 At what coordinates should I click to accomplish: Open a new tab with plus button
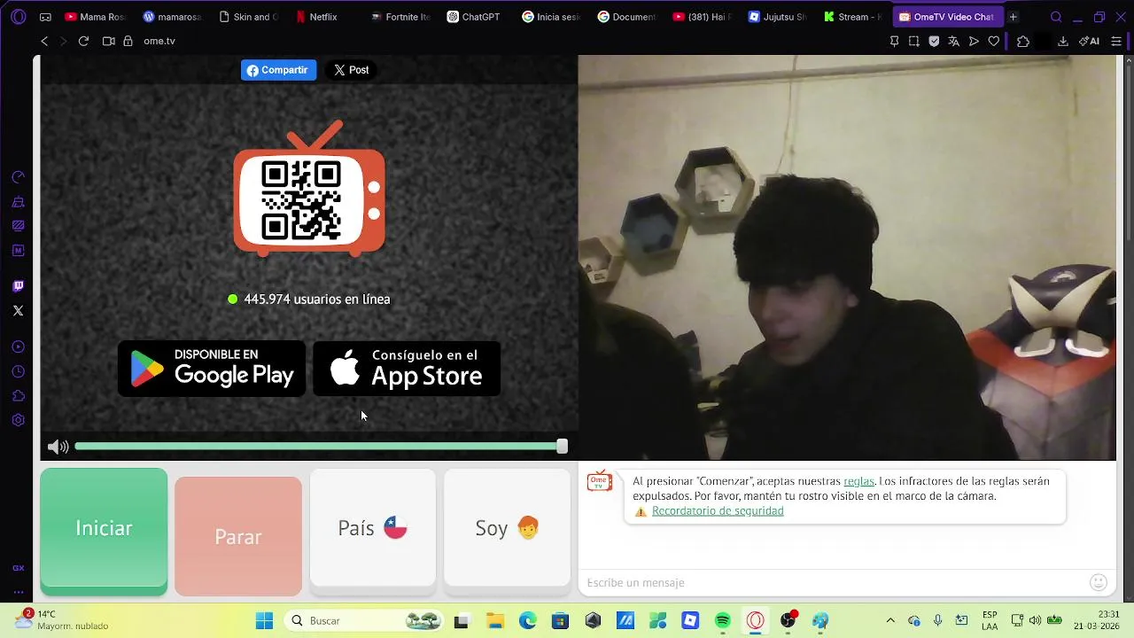coord(1013,17)
